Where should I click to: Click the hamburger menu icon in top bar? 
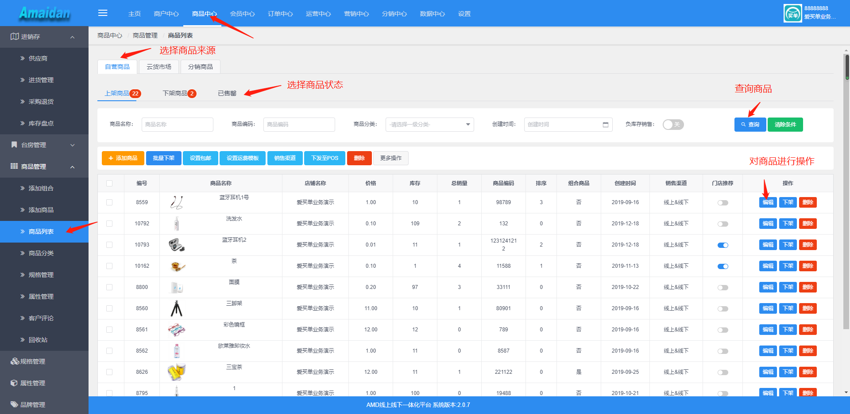[x=103, y=13]
